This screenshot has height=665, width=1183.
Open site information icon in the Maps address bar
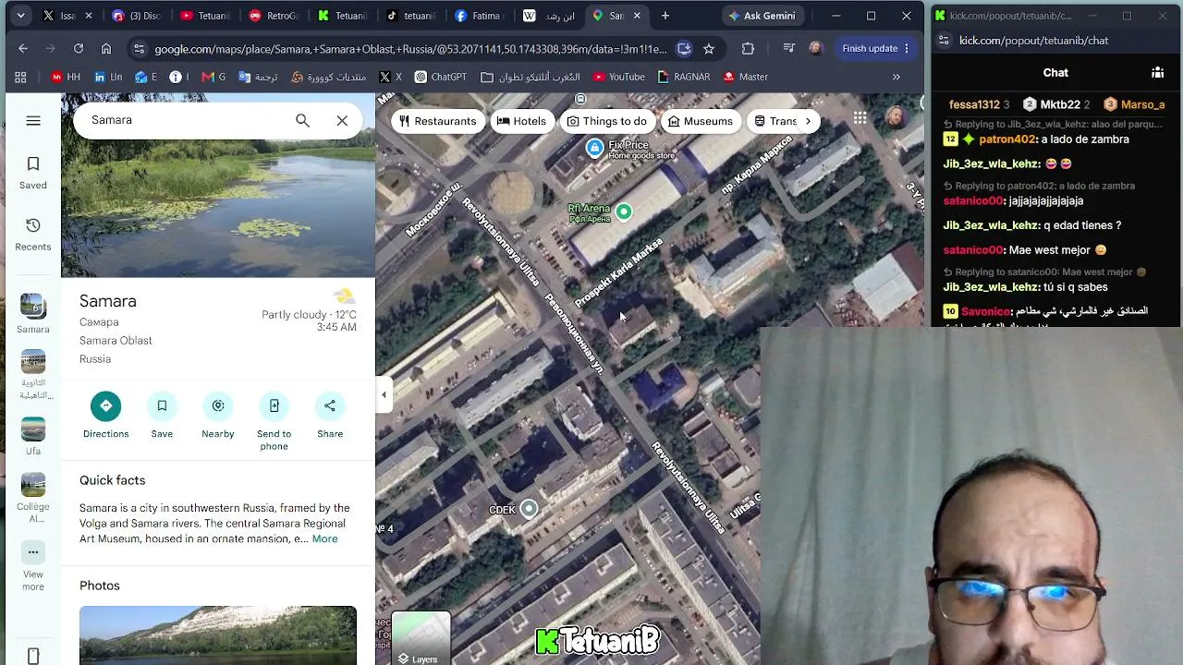[138, 49]
